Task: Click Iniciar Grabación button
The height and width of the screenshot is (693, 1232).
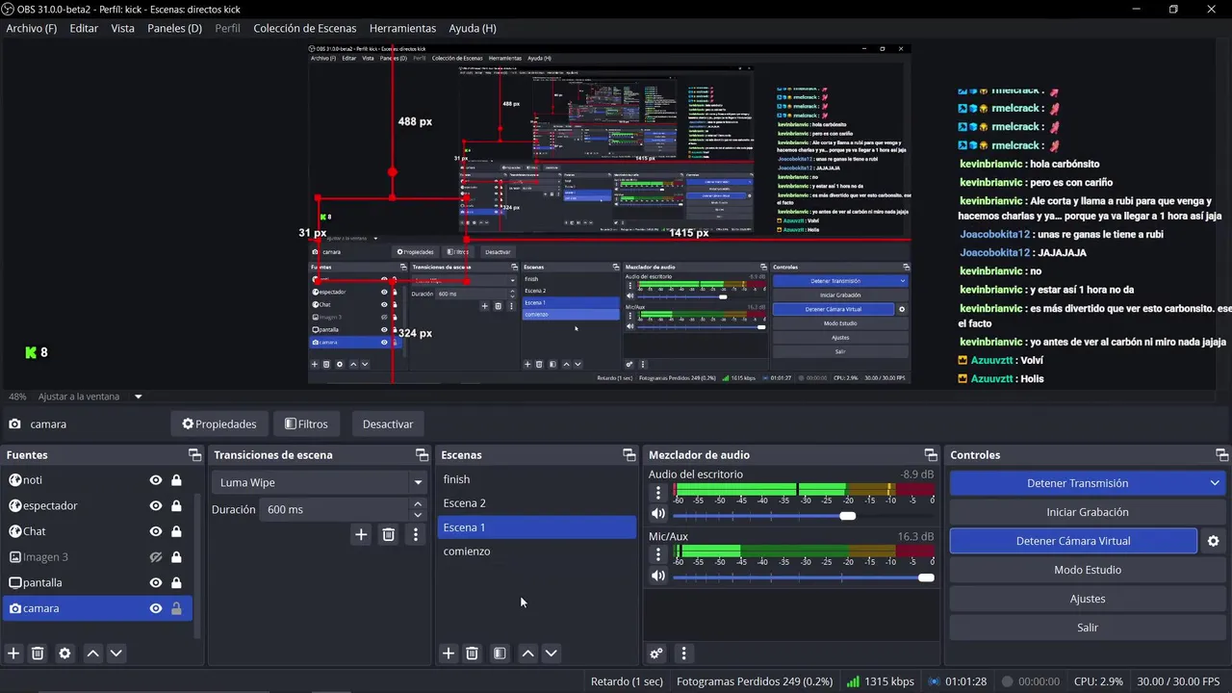Action: click(1088, 512)
